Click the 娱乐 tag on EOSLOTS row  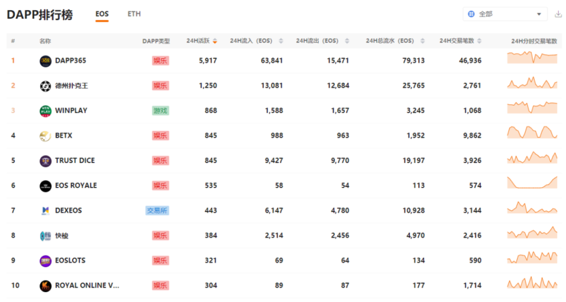point(160,261)
